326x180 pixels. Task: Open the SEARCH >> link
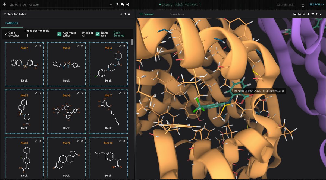[316, 5]
